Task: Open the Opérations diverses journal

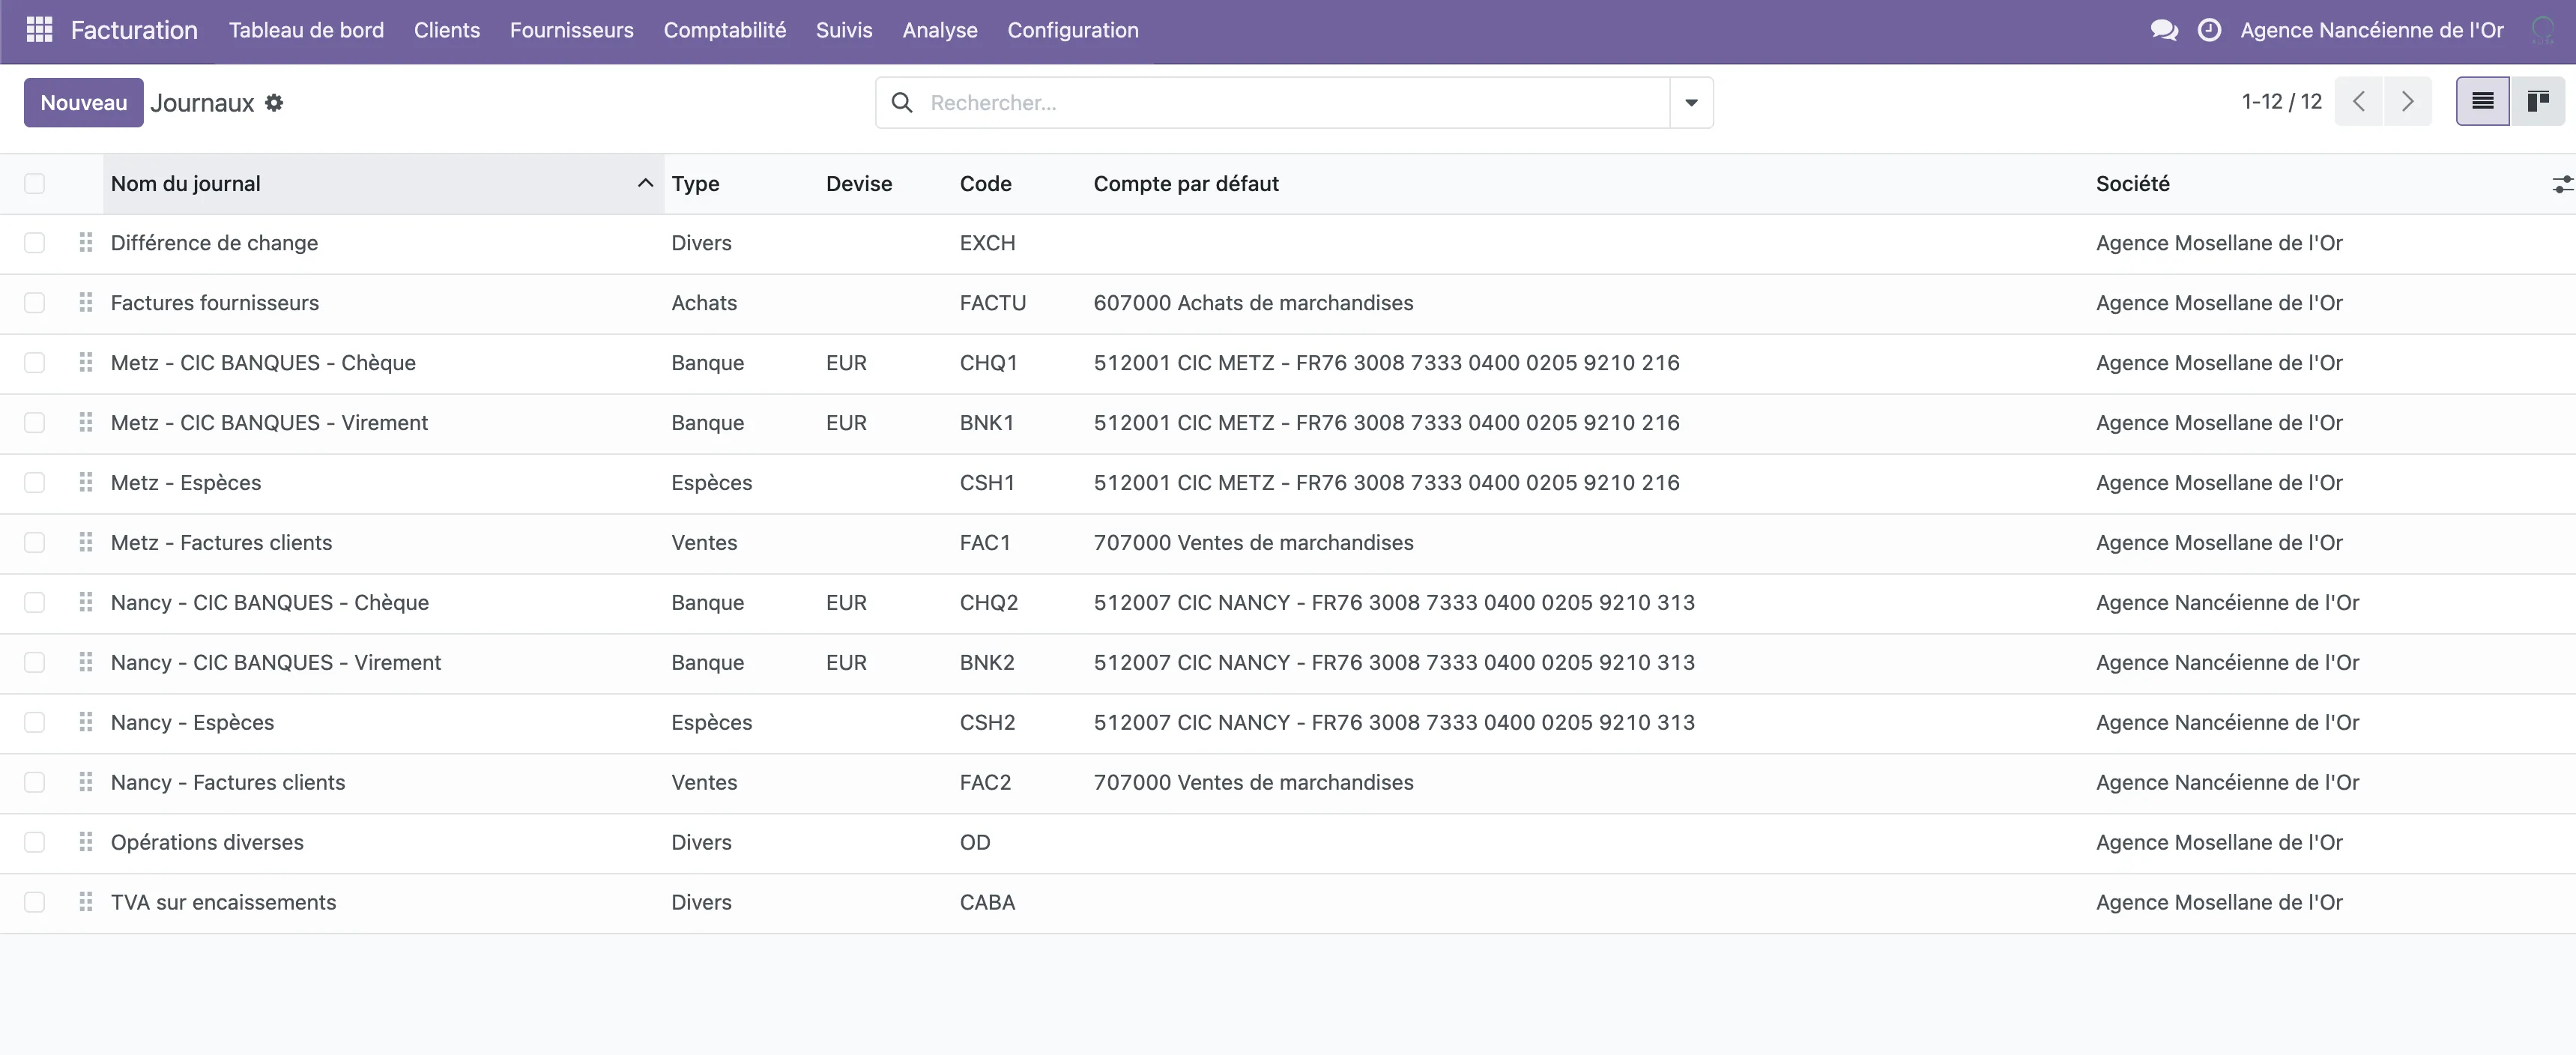Action: click(207, 843)
